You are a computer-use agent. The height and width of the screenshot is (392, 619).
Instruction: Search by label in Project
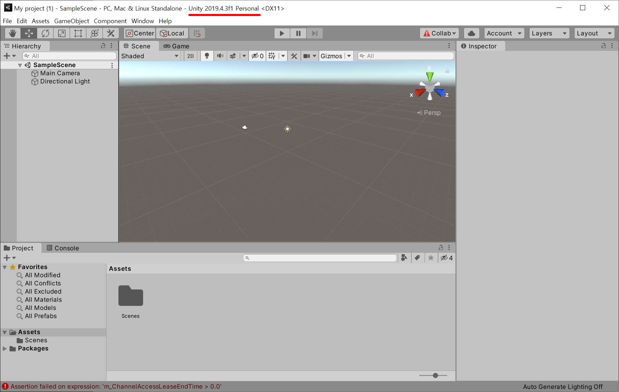(417, 258)
